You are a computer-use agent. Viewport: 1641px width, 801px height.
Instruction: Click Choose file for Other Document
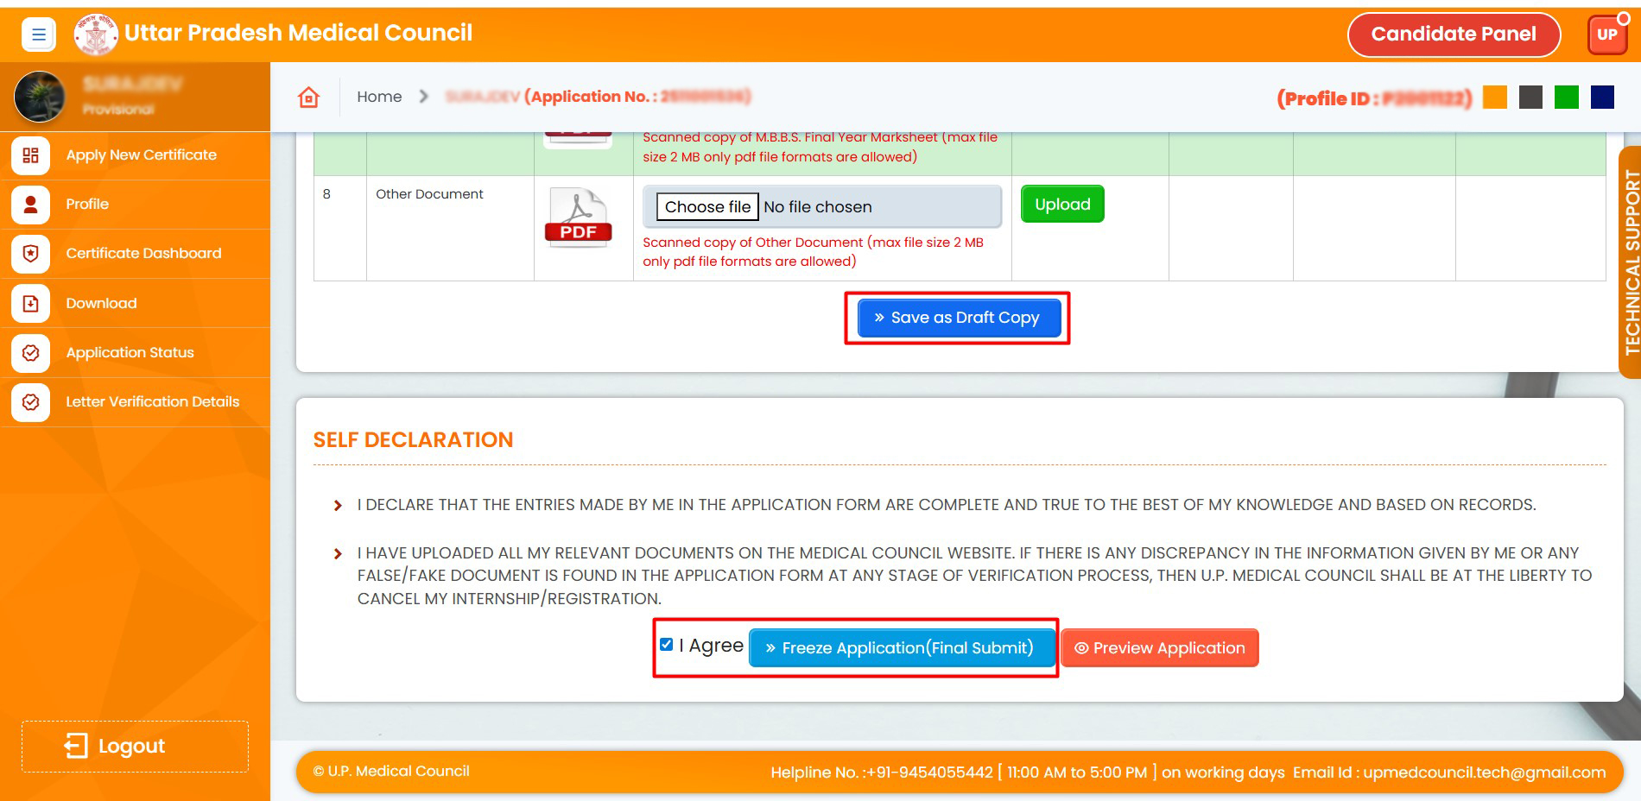[x=707, y=207]
